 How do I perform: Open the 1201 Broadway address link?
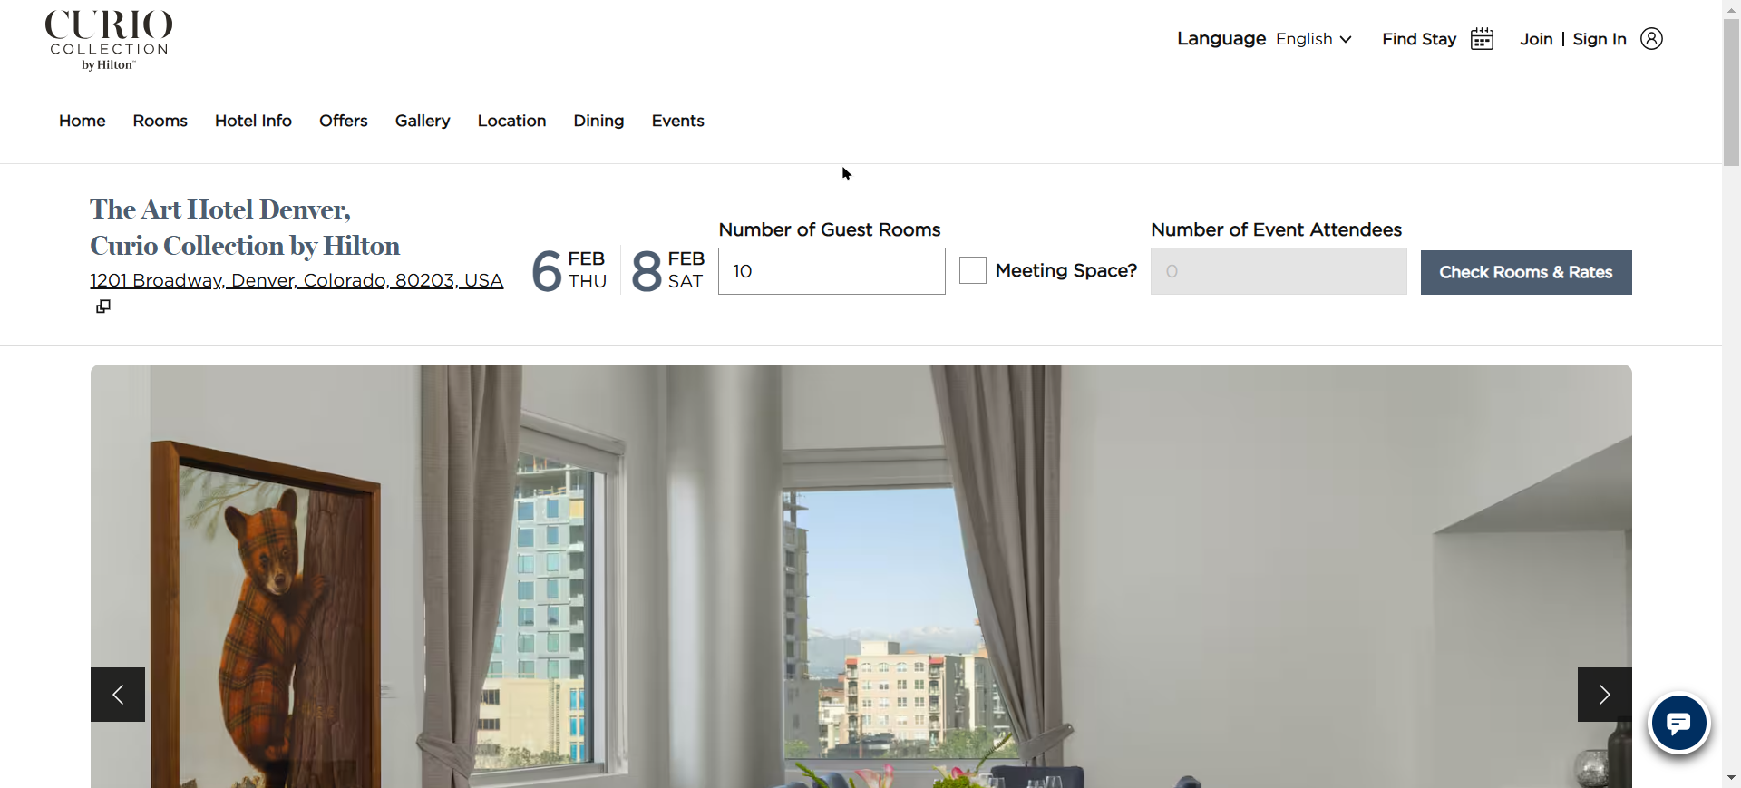click(297, 280)
